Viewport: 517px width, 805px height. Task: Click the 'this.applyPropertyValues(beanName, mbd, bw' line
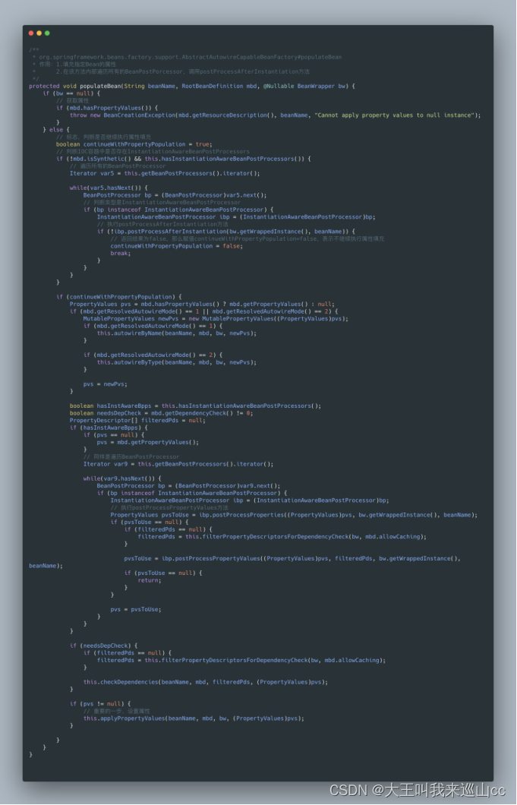click(x=194, y=718)
